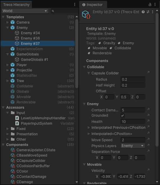Click the hierarchy search field
Screen dimensions: 160x185
pos(65,11)
